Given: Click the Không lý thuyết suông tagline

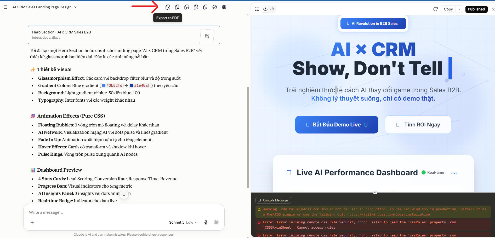Looking at the screenshot, I should (x=373, y=98).
